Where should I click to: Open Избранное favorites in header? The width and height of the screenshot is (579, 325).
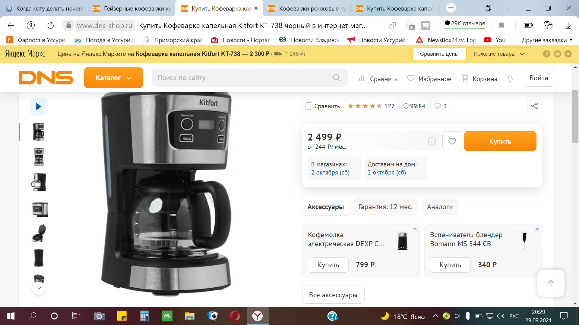pos(429,79)
